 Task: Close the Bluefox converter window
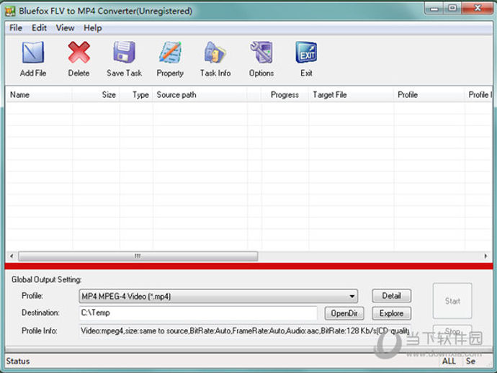coord(478,8)
